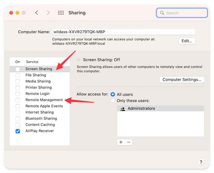The height and width of the screenshot is (173, 214).
Task: Enable the Media Sharing checkbox
Action: [x=18, y=82]
